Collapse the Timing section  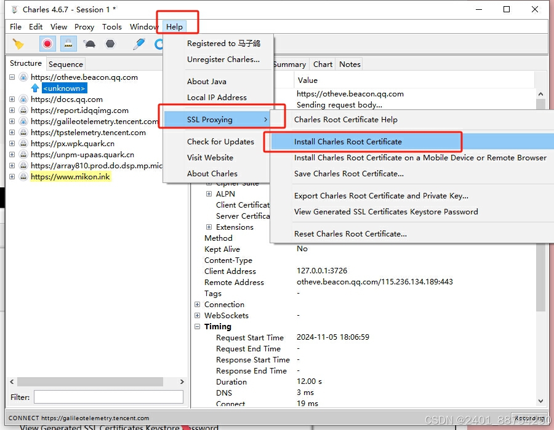(x=197, y=327)
